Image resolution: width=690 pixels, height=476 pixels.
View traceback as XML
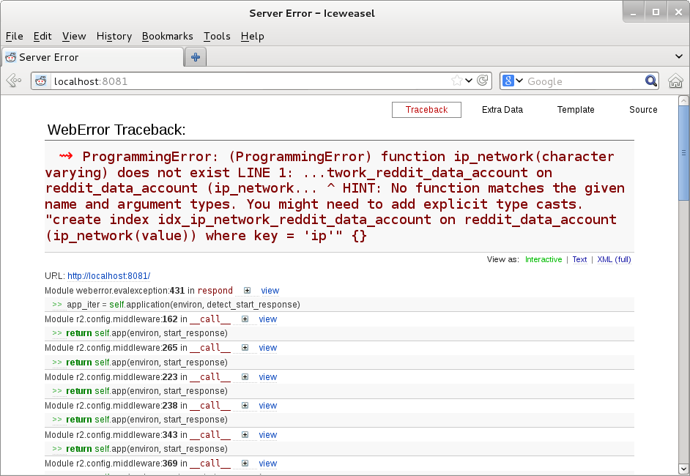[x=604, y=259]
